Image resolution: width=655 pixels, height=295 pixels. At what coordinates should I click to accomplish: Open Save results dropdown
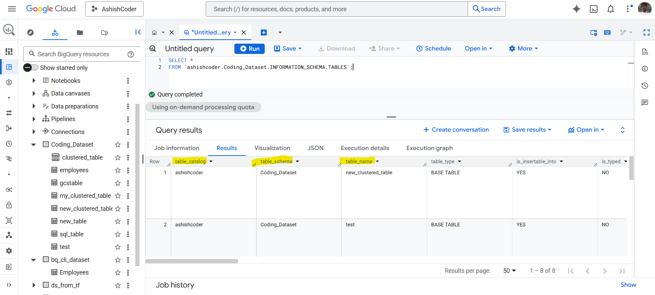click(527, 130)
